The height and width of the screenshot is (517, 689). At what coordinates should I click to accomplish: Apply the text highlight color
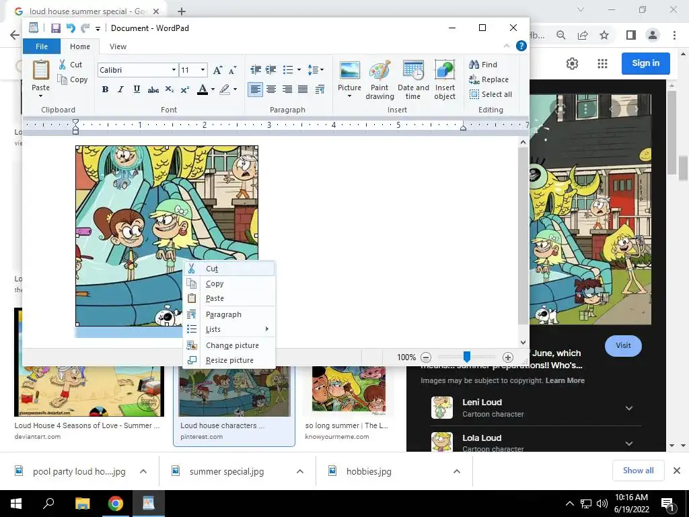coord(225,90)
